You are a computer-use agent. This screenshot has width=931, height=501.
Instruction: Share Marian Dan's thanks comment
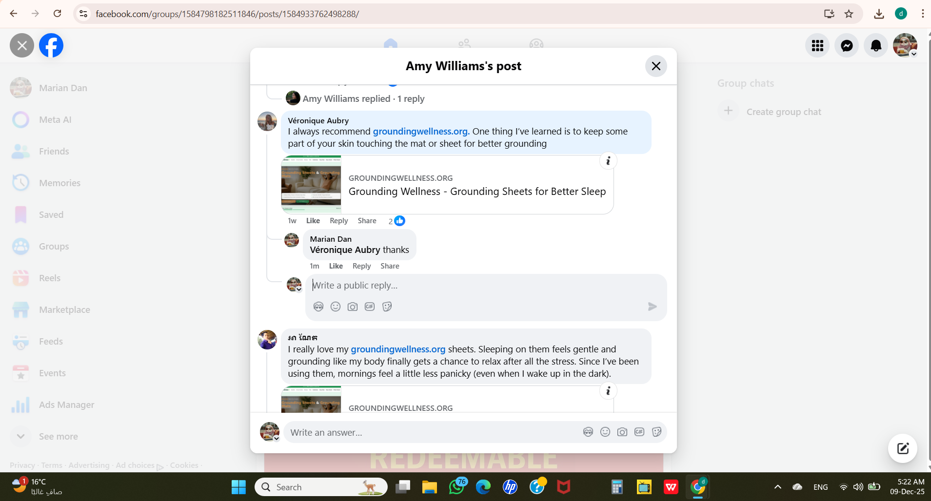point(390,266)
